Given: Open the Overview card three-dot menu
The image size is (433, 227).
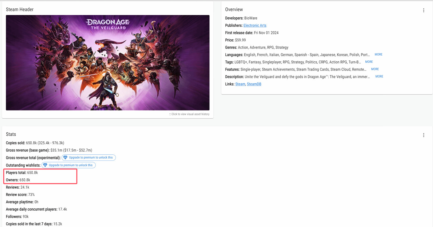Looking at the screenshot, I should (x=423, y=10).
